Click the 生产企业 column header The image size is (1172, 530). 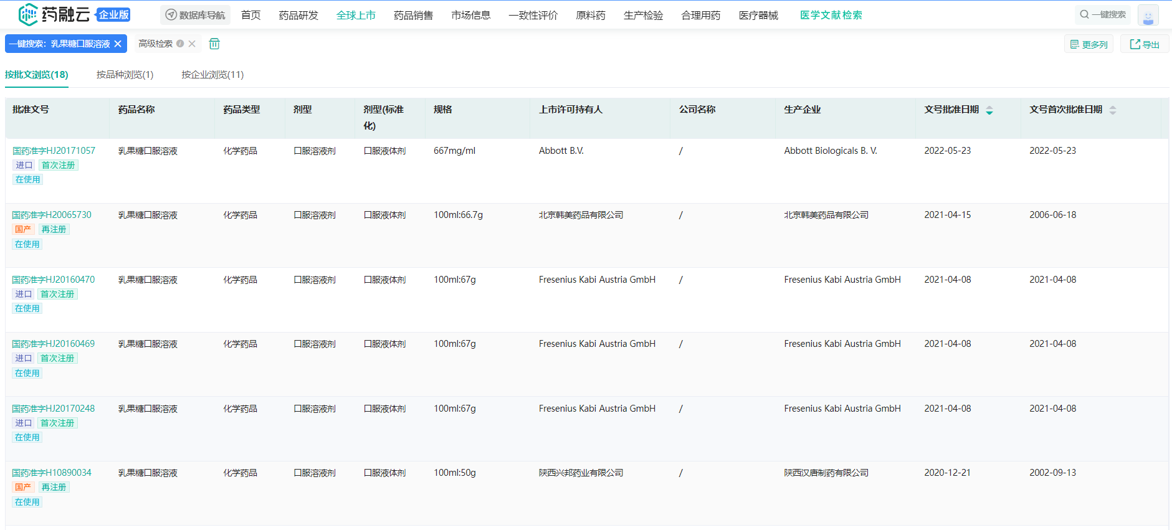pos(803,110)
